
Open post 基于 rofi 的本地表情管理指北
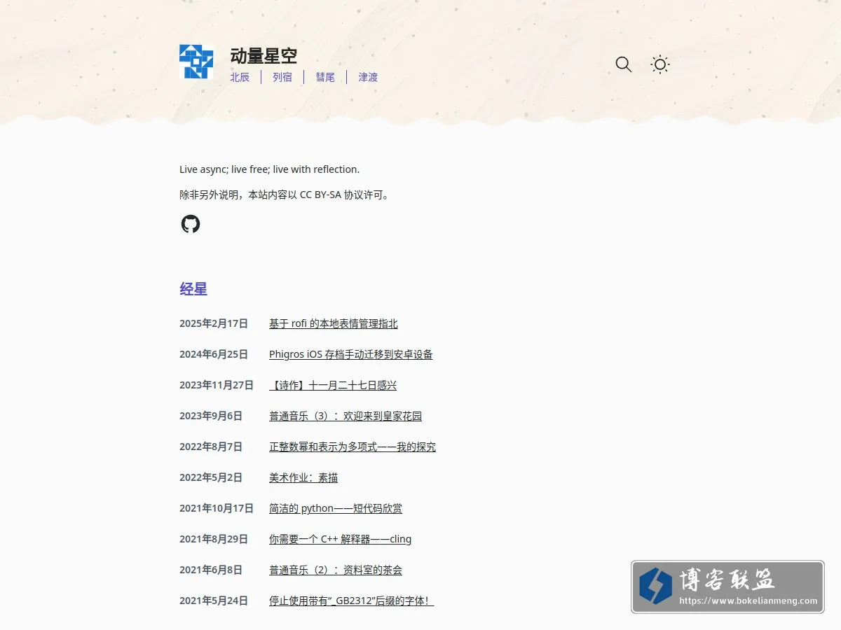[334, 323]
